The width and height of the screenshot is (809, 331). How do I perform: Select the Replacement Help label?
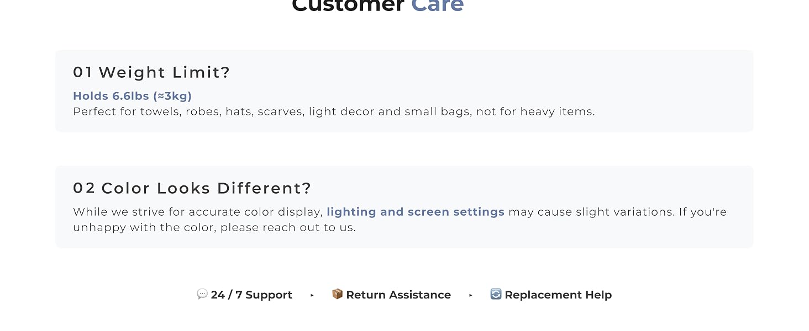pos(558,295)
